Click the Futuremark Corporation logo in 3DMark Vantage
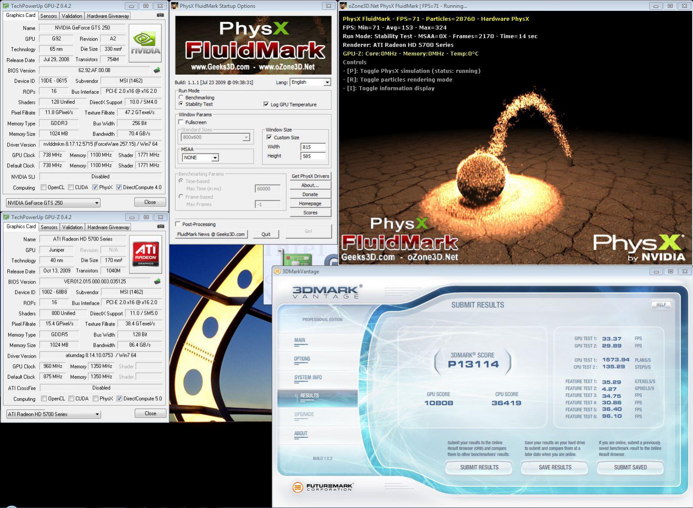This screenshot has height=508, width=693. 323,487
